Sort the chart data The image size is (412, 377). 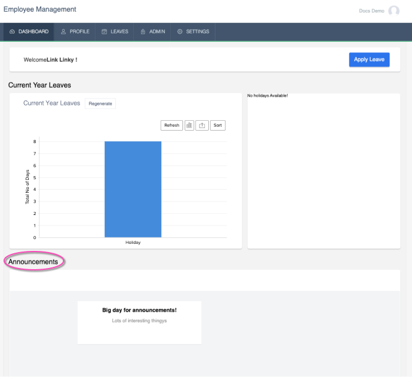pyautogui.click(x=218, y=125)
